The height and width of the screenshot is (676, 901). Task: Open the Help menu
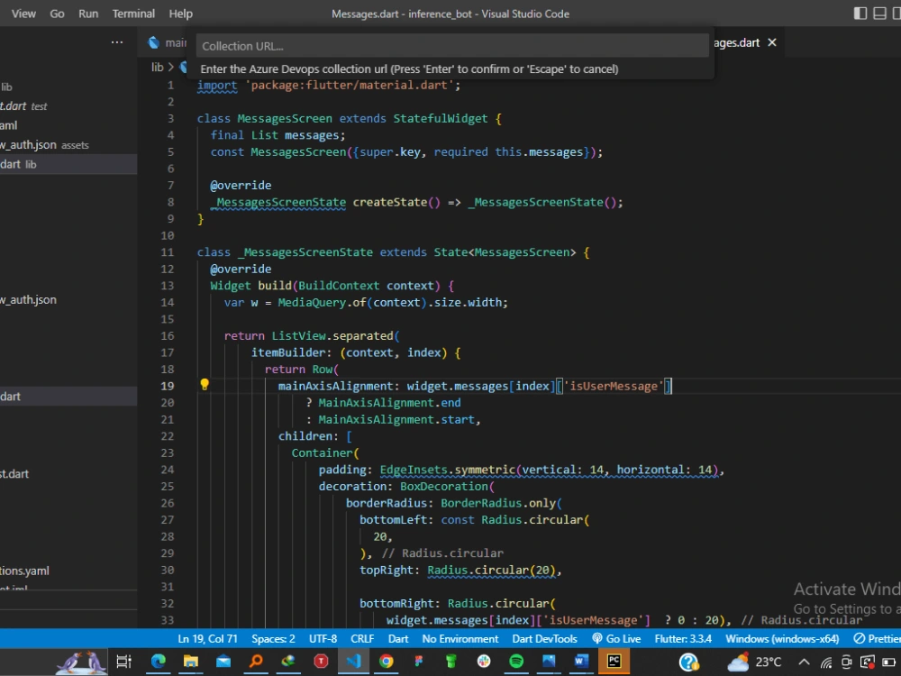click(180, 14)
